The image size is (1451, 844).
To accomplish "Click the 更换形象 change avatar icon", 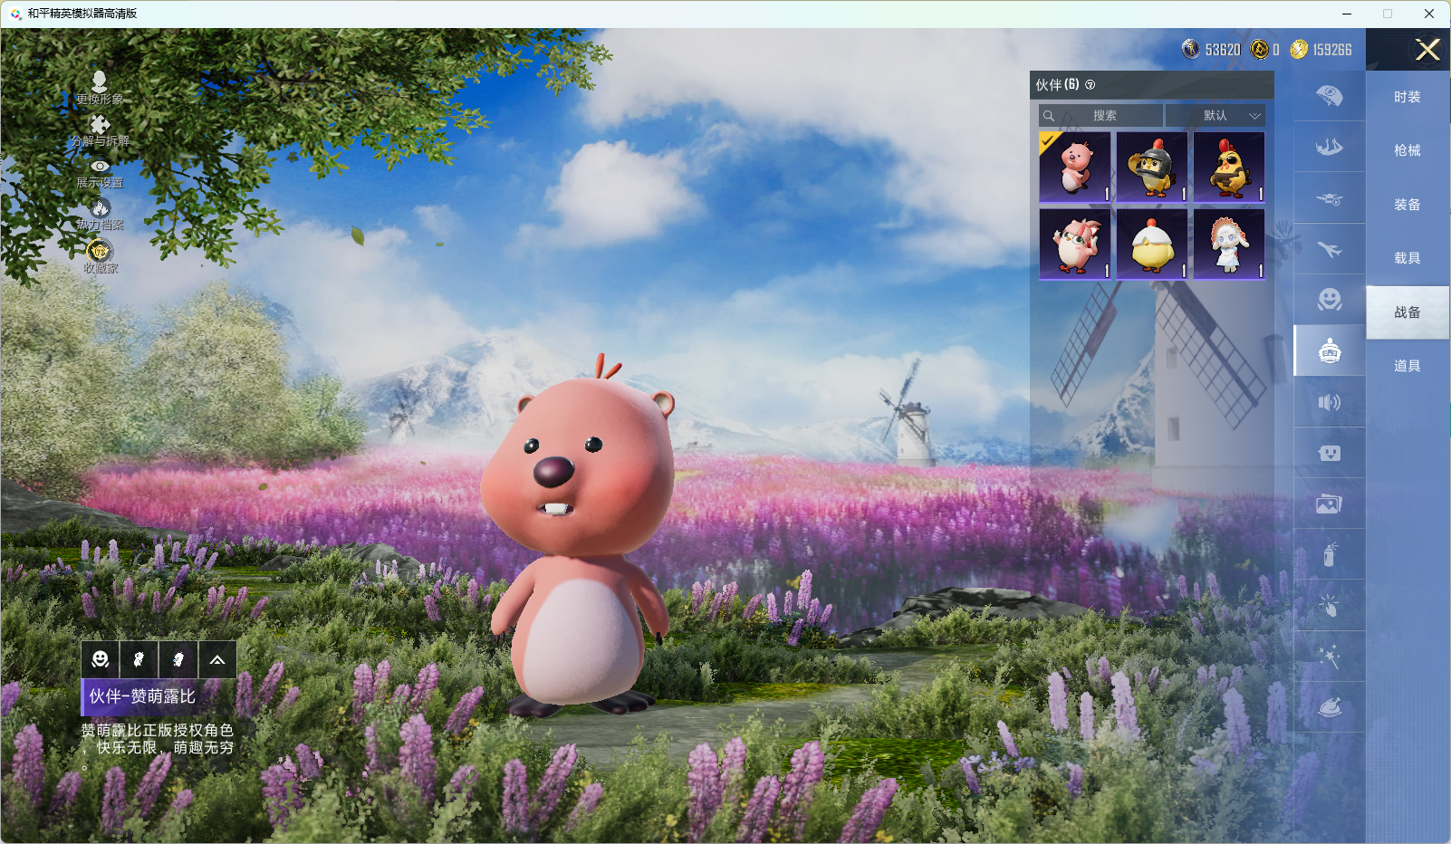I will point(100,82).
